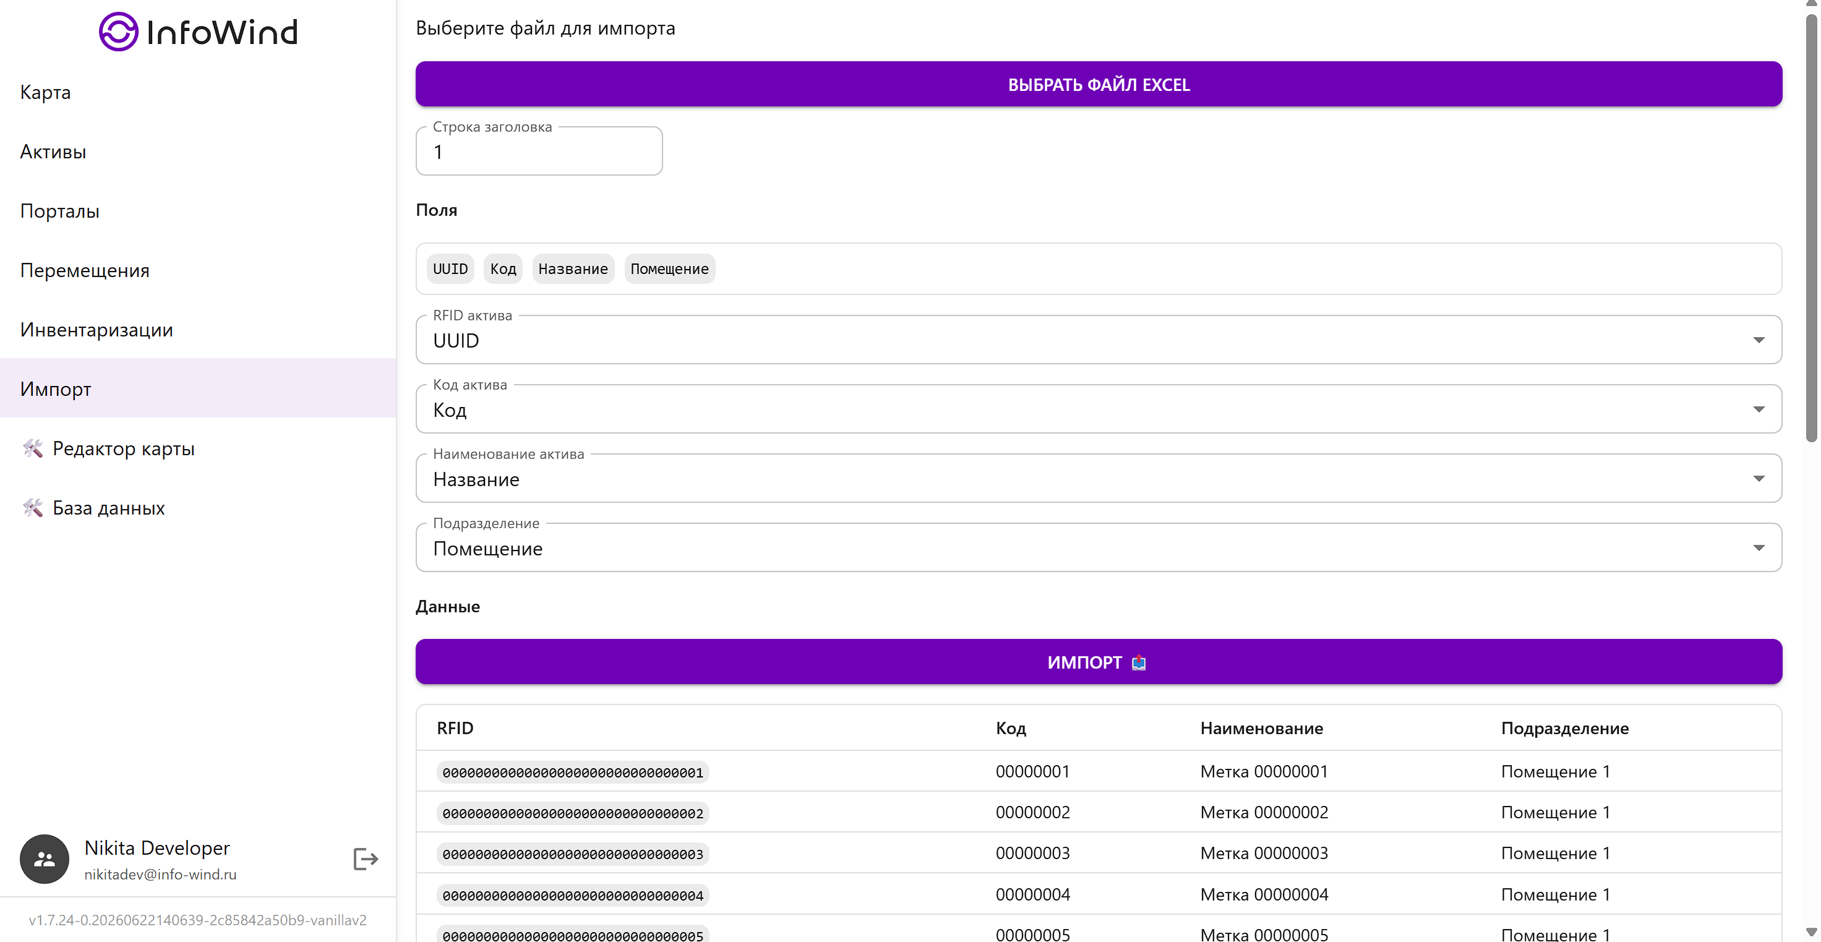Expand the Наименование актива dropdown
1821x942 pixels.
(x=1099, y=478)
